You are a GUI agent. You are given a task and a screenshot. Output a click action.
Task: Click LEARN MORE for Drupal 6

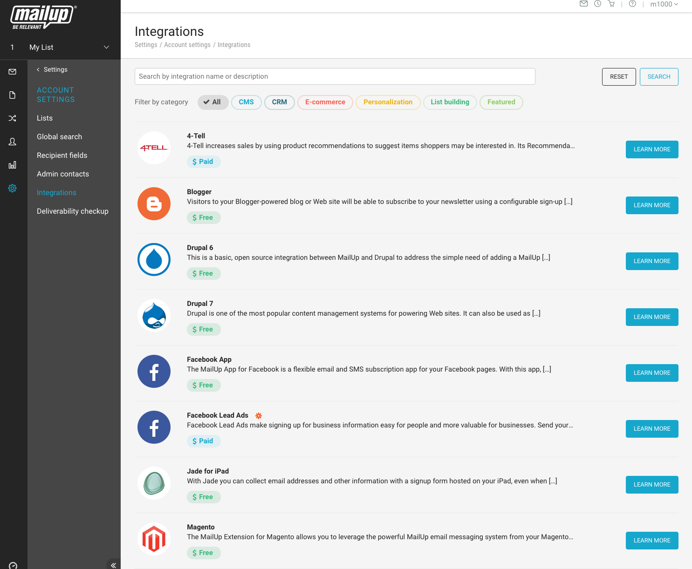(x=652, y=261)
